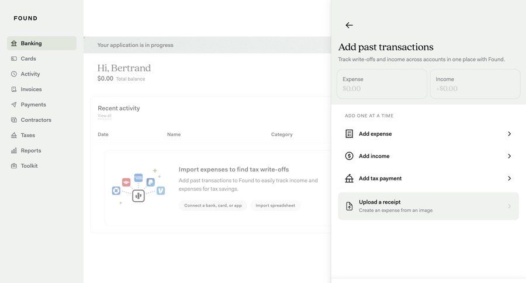Click 'Your application is in progress' banner

tap(207, 45)
